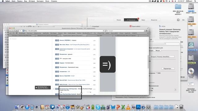198x111 pixels.
Task: Open Trash in the Dock
Action: [181, 107]
